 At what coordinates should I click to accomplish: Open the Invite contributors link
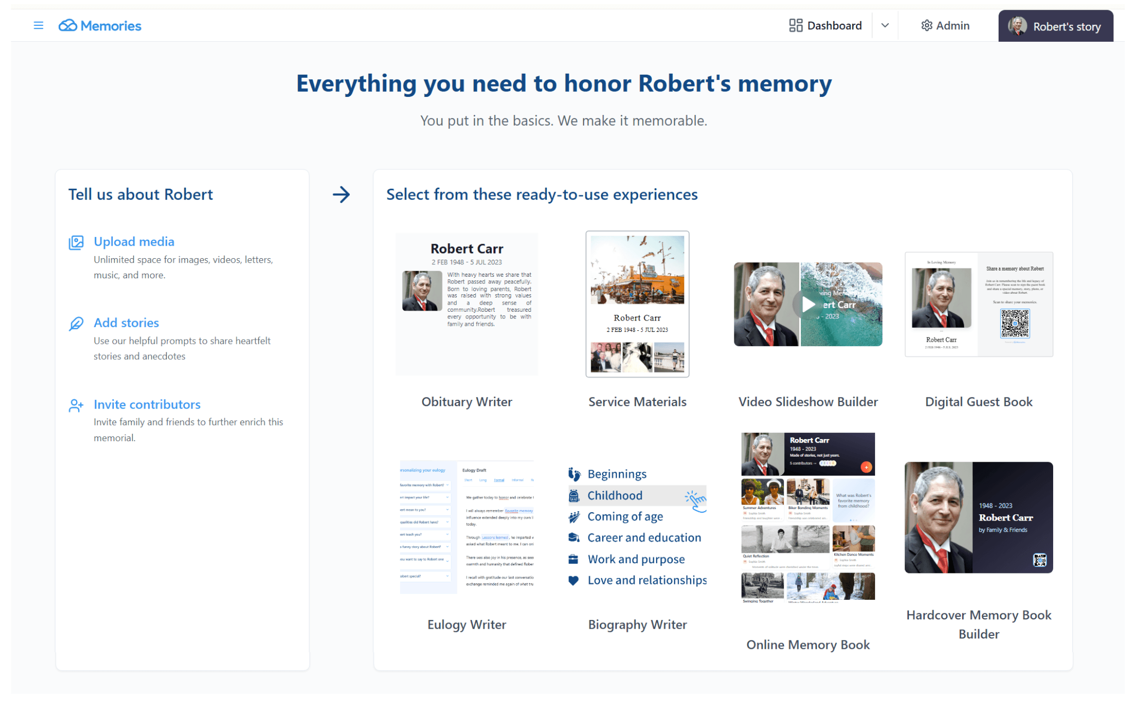[147, 404]
